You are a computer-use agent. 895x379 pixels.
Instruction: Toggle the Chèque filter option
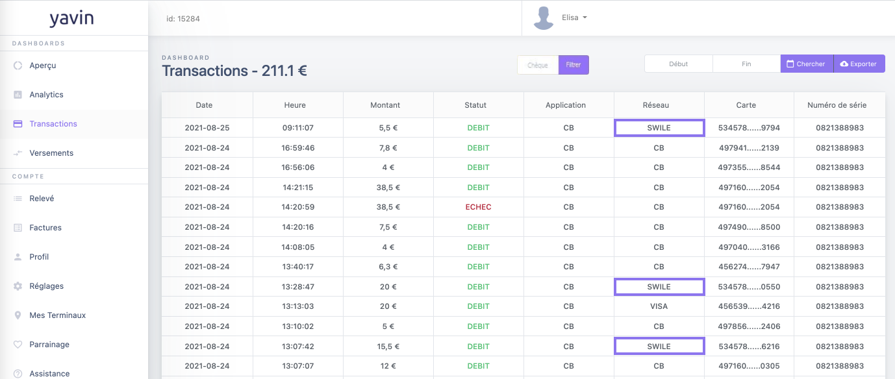[538, 65]
